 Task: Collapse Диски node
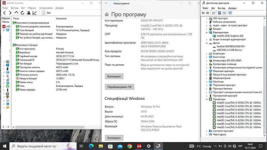(207, 43)
